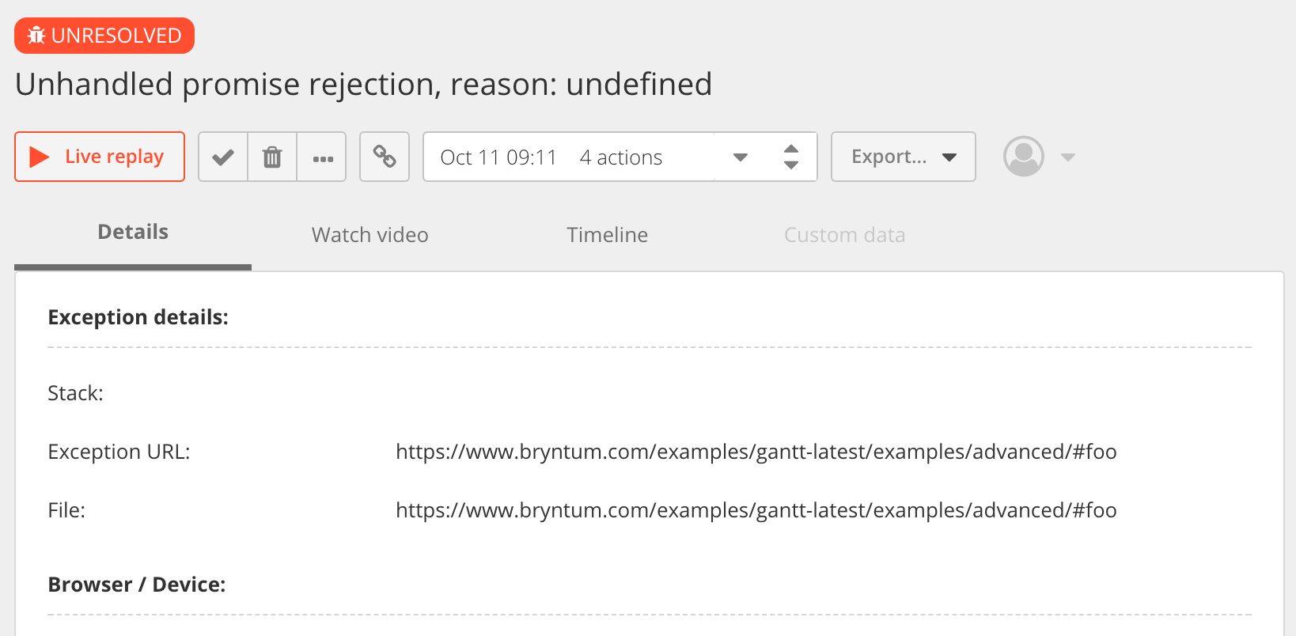Click the Exception URL bryntum link
This screenshot has width=1296, height=636.
(756, 452)
